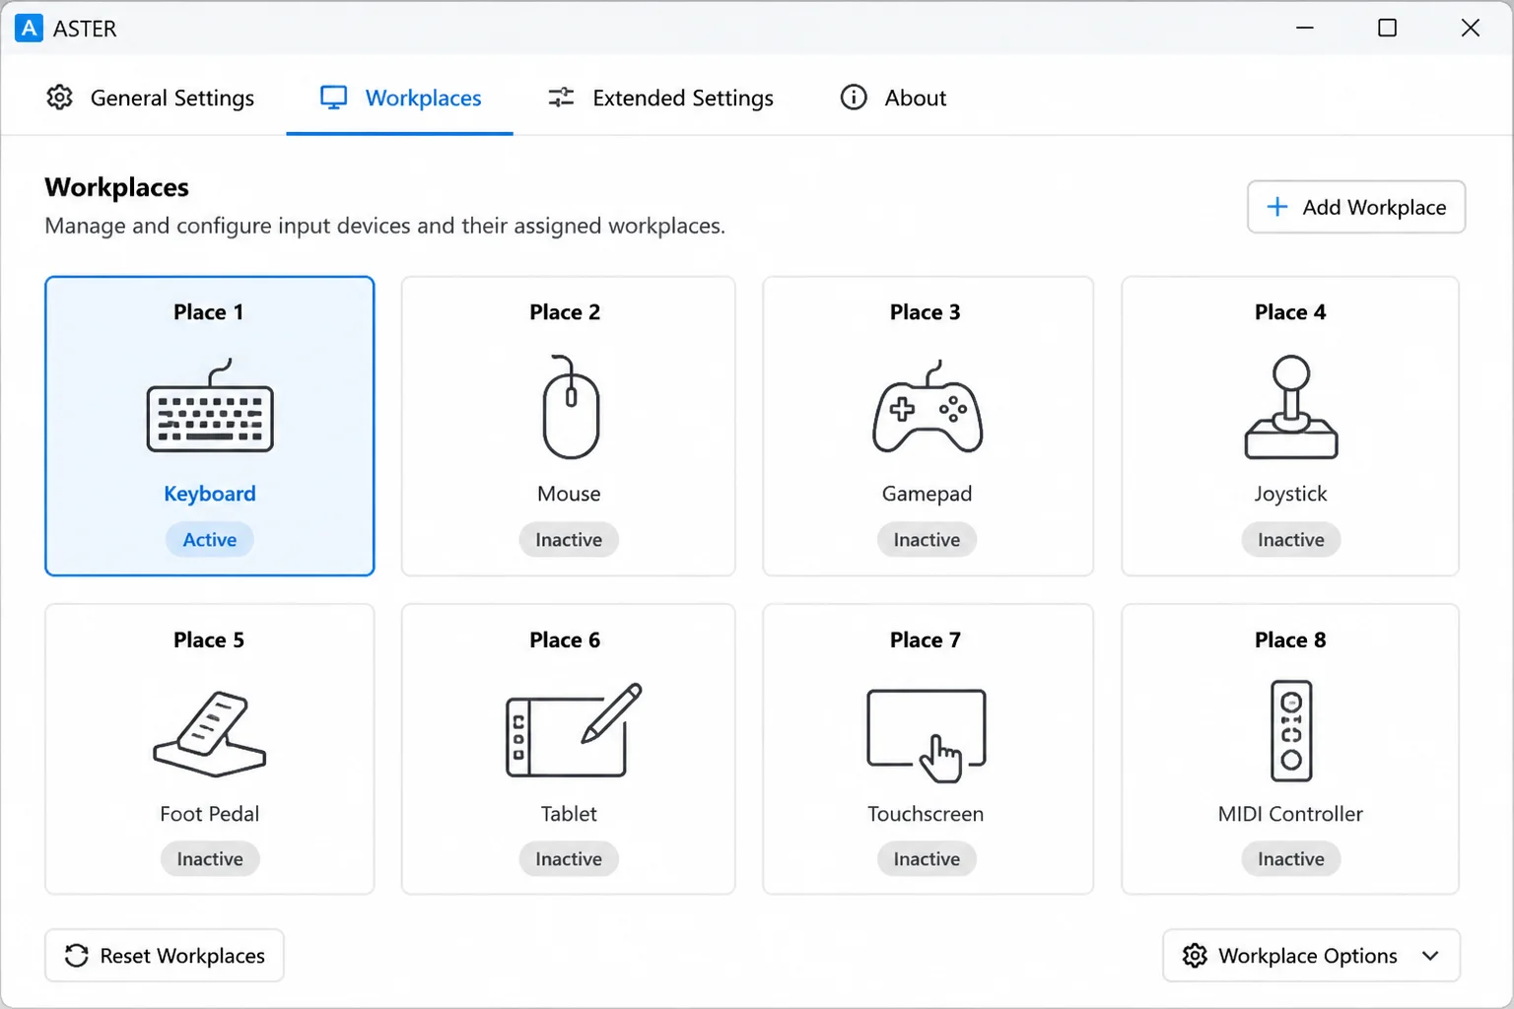1514x1009 pixels.
Task: Click the Extended Settings sliders icon
Action: tap(561, 98)
